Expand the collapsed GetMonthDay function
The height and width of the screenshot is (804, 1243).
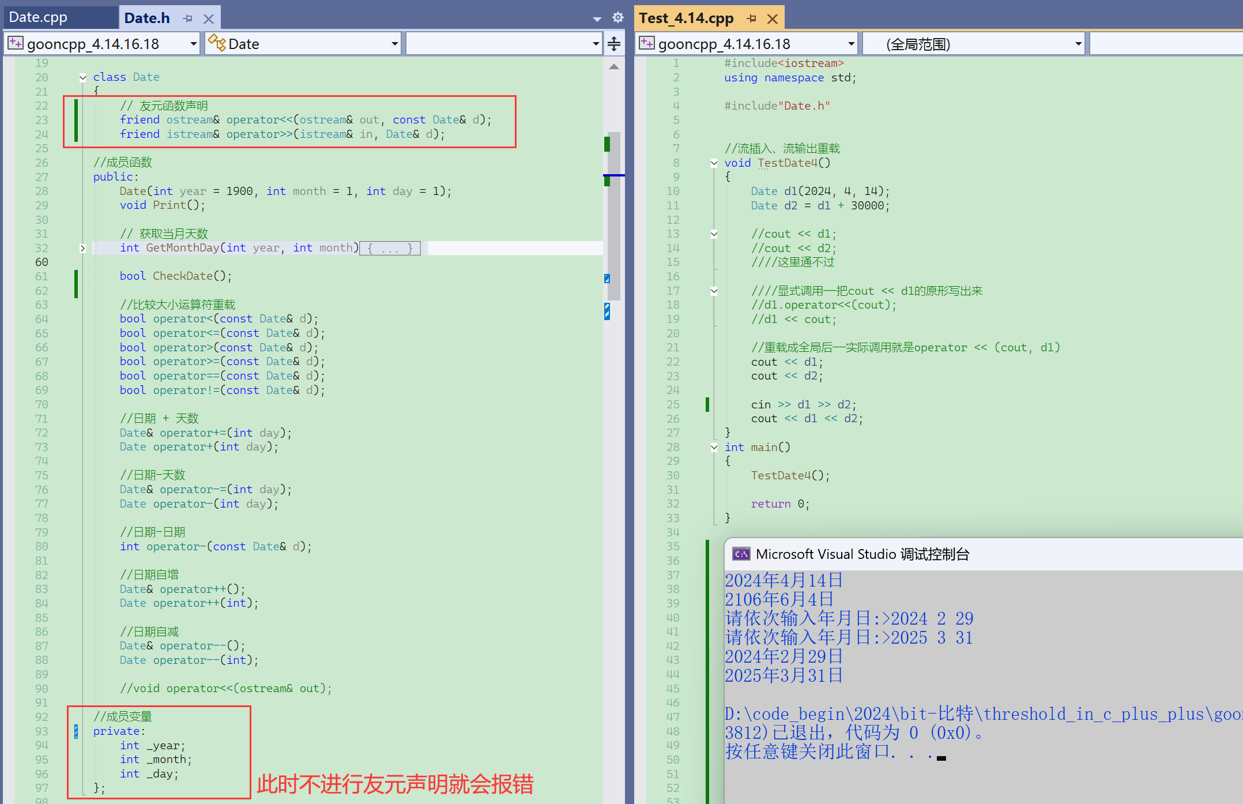pyautogui.click(x=82, y=248)
